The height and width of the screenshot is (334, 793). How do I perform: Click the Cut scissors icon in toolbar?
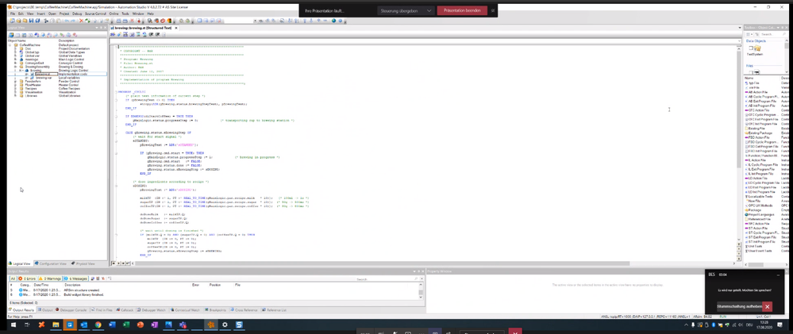click(x=45, y=21)
